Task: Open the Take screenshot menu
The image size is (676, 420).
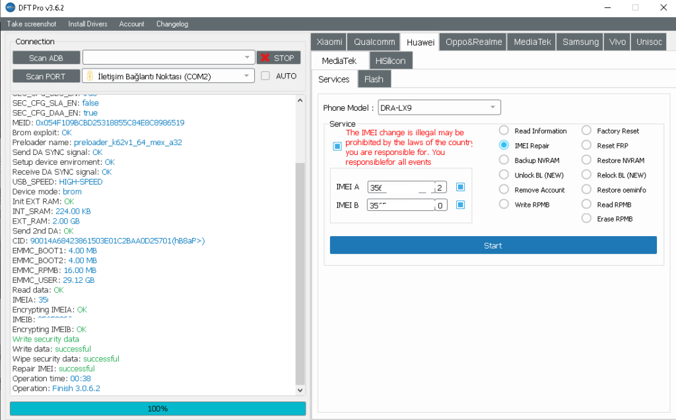Action: pos(32,24)
